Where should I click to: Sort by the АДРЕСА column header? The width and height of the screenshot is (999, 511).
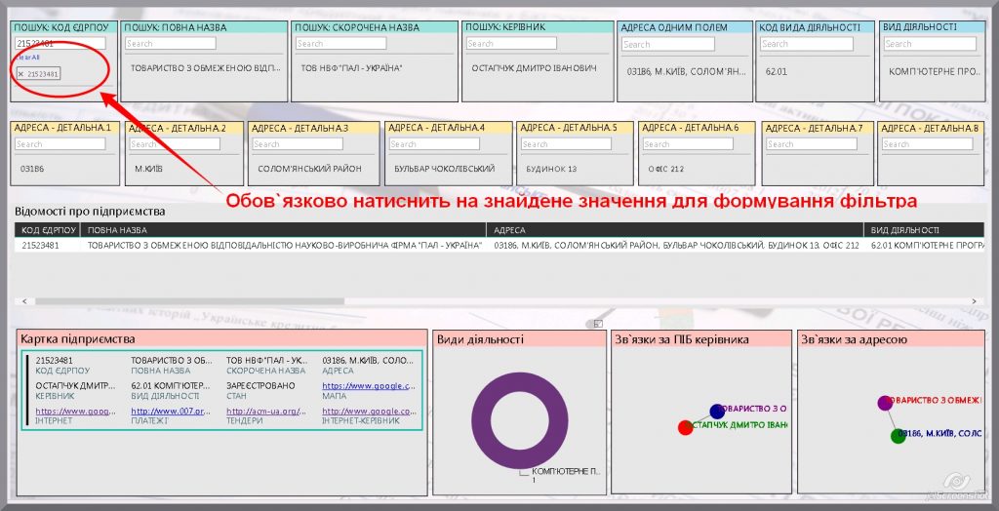pyautogui.click(x=511, y=230)
